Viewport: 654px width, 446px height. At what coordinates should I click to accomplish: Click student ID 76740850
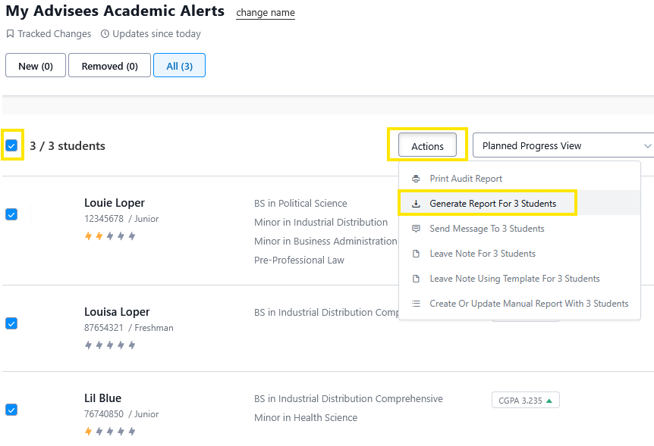pyautogui.click(x=104, y=414)
